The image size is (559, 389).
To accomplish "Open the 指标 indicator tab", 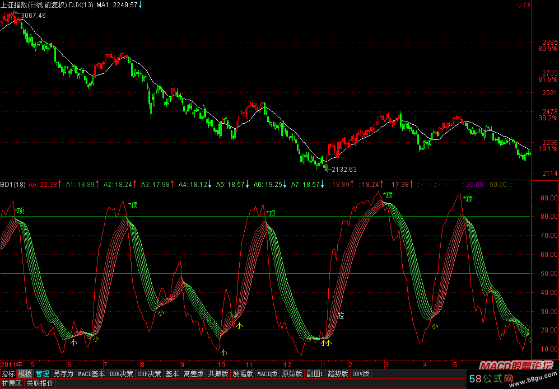I will tap(8, 373).
